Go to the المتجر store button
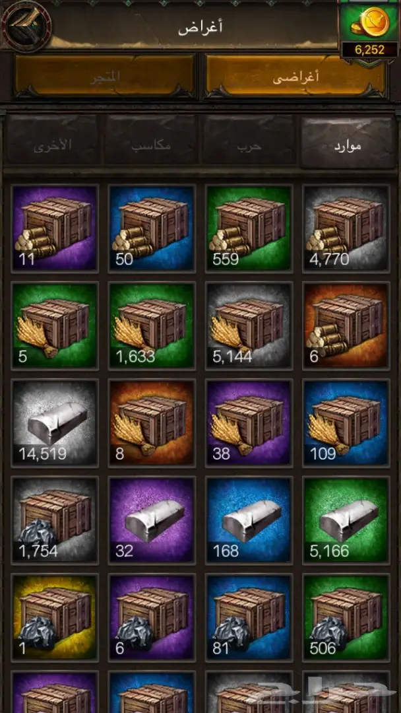The width and height of the screenshot is (401, 713). coord(106,76)
